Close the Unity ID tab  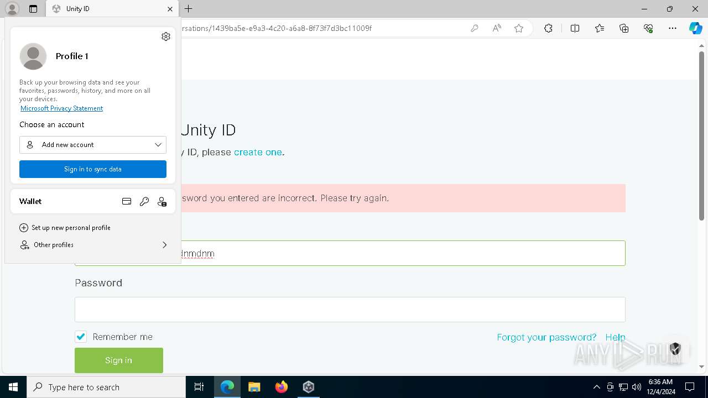170,9
